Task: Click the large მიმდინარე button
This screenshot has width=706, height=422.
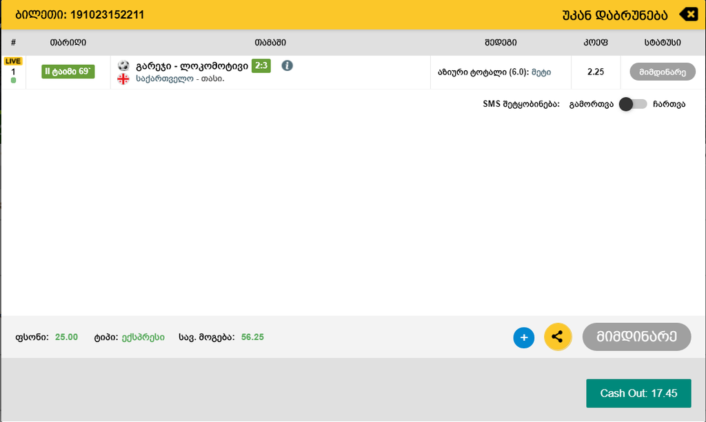Action: click(636, 337)
